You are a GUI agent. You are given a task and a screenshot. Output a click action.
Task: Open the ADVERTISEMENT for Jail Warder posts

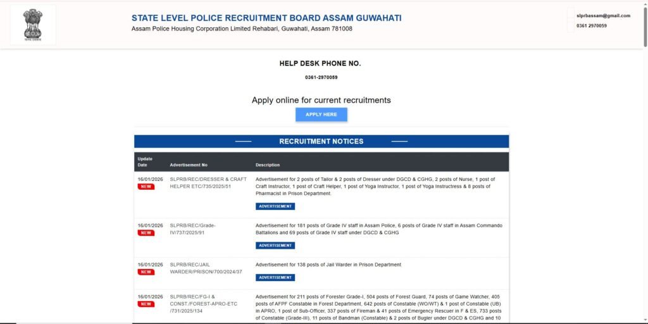(275, 277)
